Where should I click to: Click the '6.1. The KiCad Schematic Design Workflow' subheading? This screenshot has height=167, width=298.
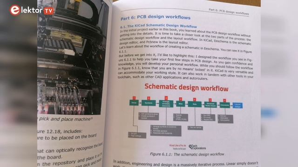coord(158,26)
